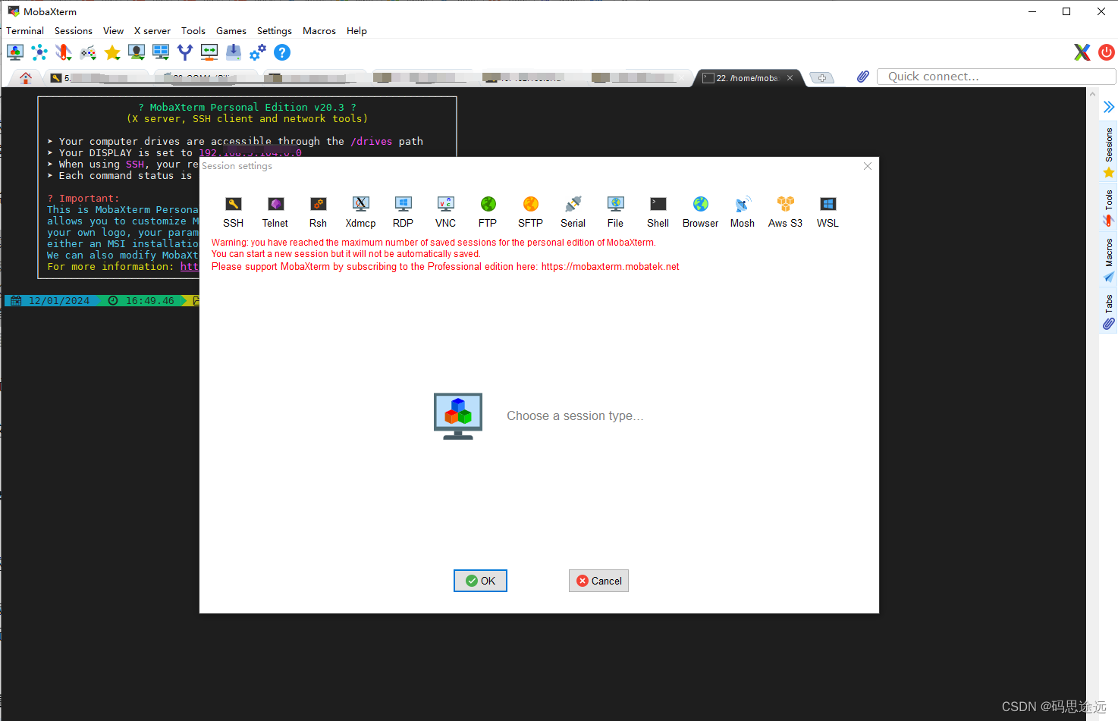Open the Settings menu
This screenshot has height=721, width=1118.
pos(275,31)
